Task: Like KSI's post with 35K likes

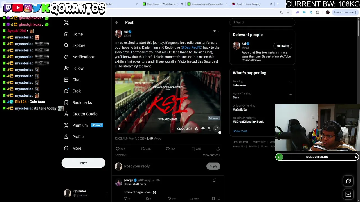Action: click(x=168, y=149)
